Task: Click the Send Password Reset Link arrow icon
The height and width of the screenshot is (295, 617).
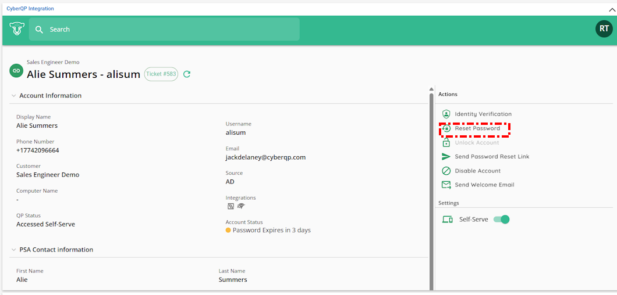Action: pos(446,157)
